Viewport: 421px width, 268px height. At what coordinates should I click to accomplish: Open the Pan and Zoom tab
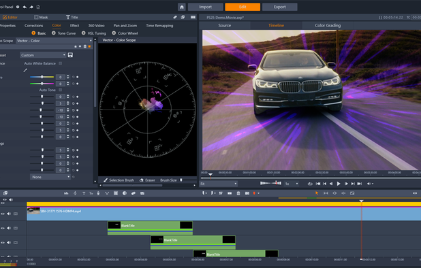[x=125, y=26]
